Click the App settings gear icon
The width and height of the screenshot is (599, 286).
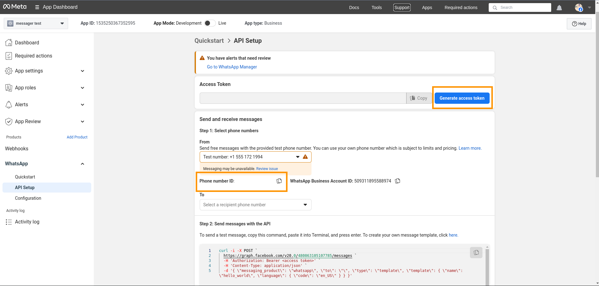click(x=9, y=71)
